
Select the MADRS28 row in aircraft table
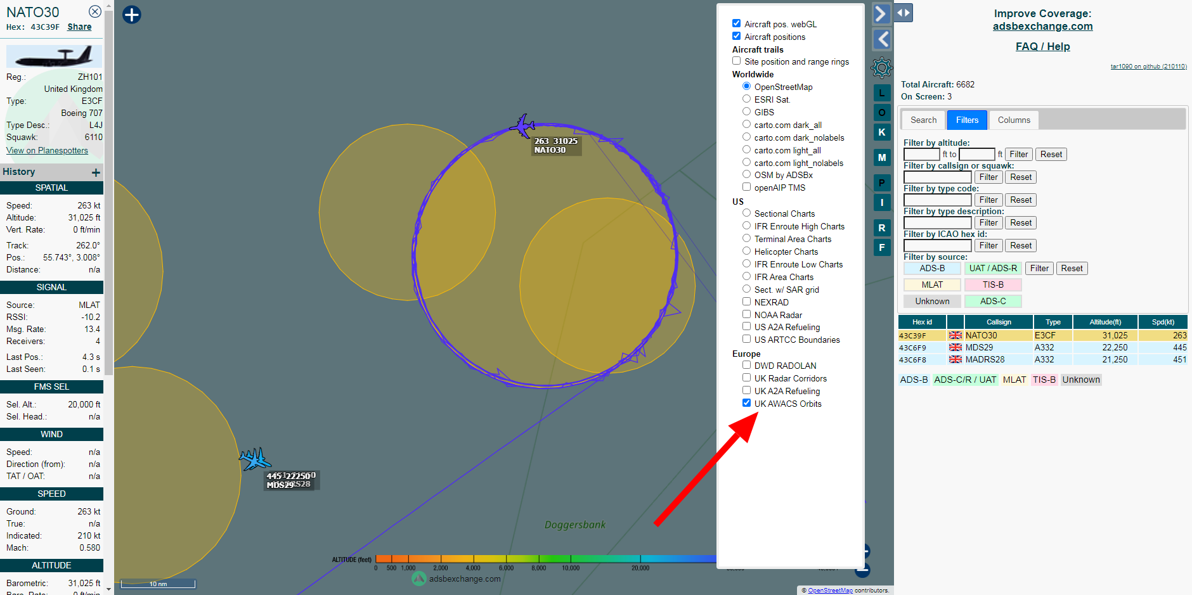(x=1042, y=359)
